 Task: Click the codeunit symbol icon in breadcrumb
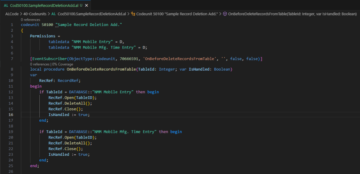pos(134,14)
